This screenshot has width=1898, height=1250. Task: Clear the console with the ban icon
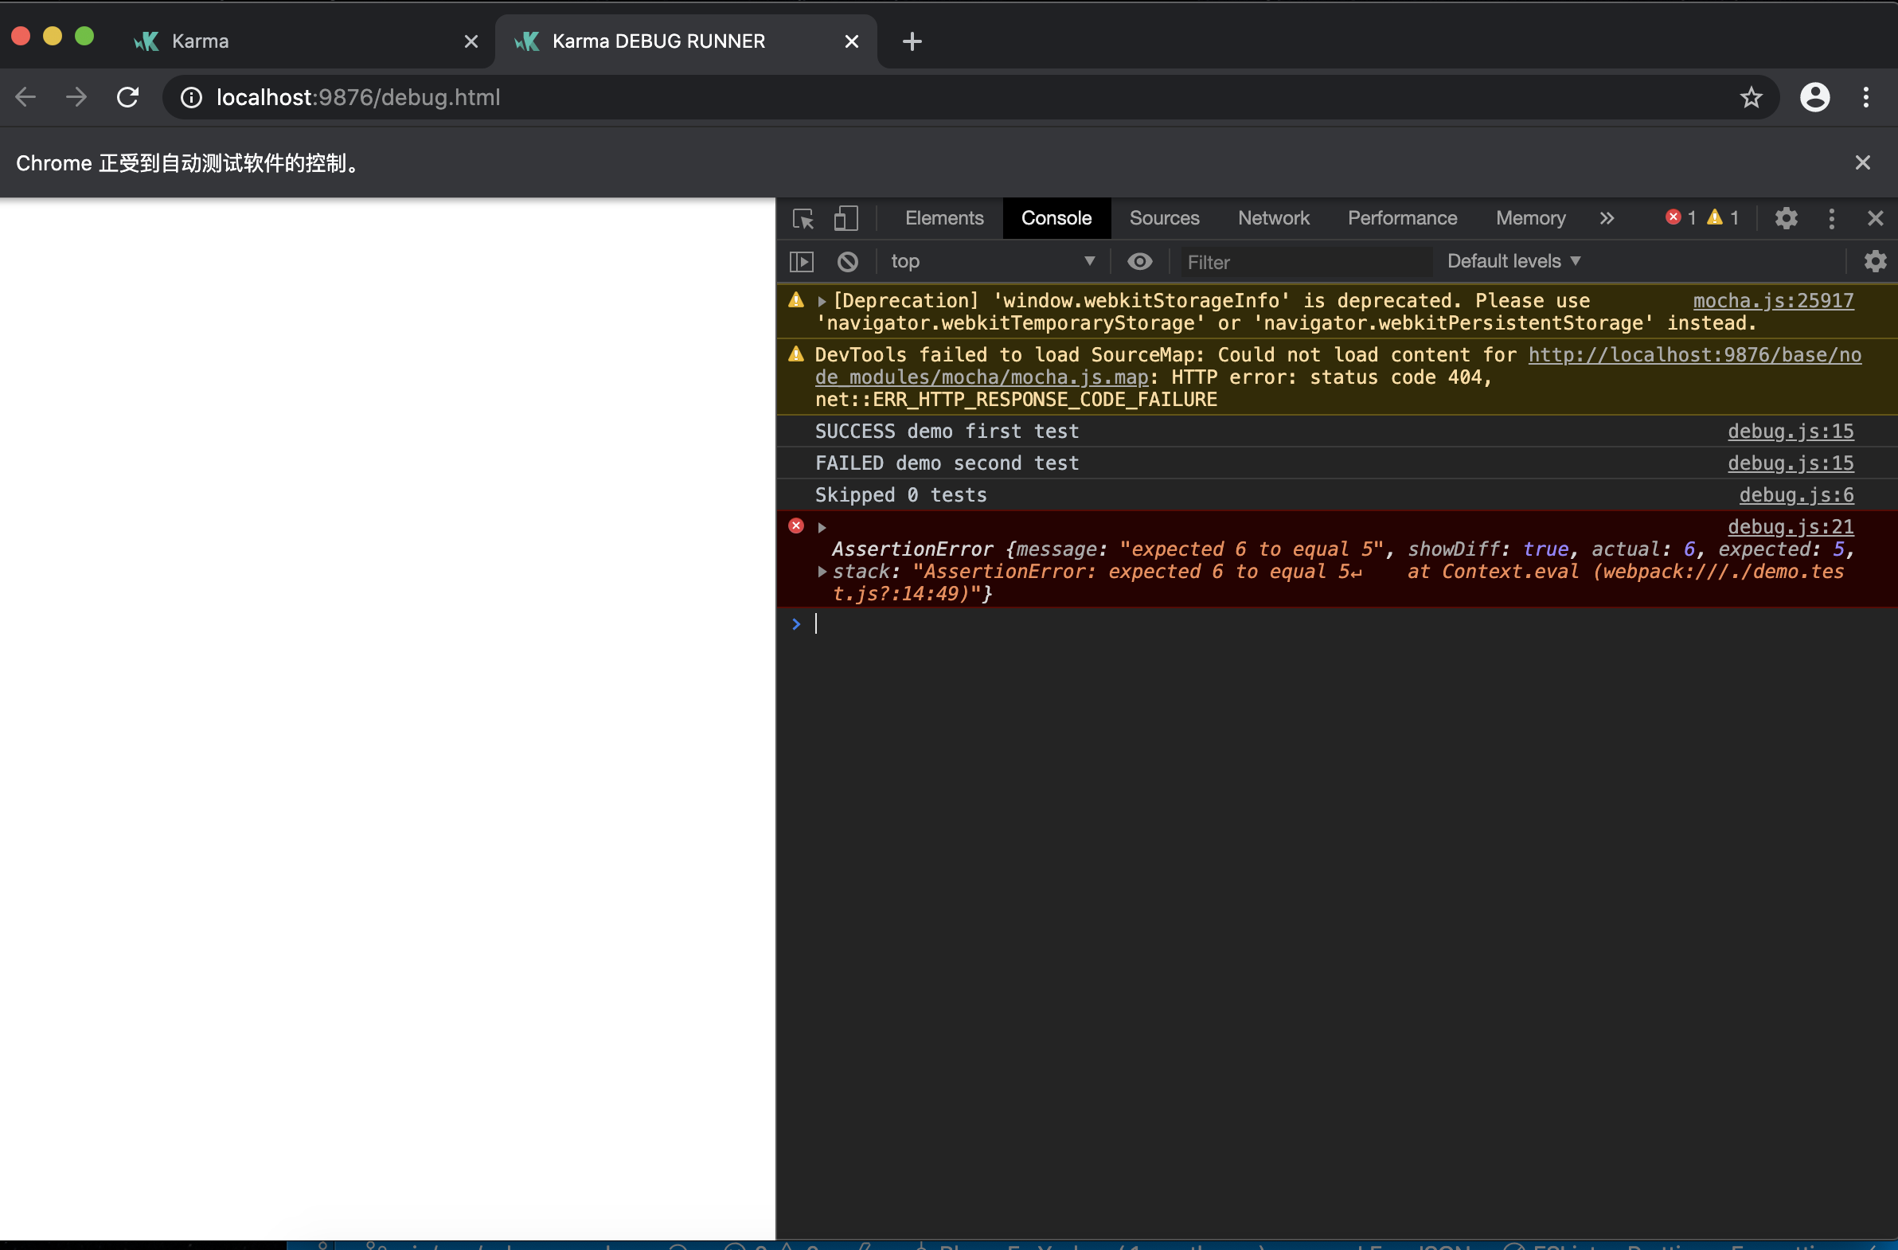tap(848, 262)
